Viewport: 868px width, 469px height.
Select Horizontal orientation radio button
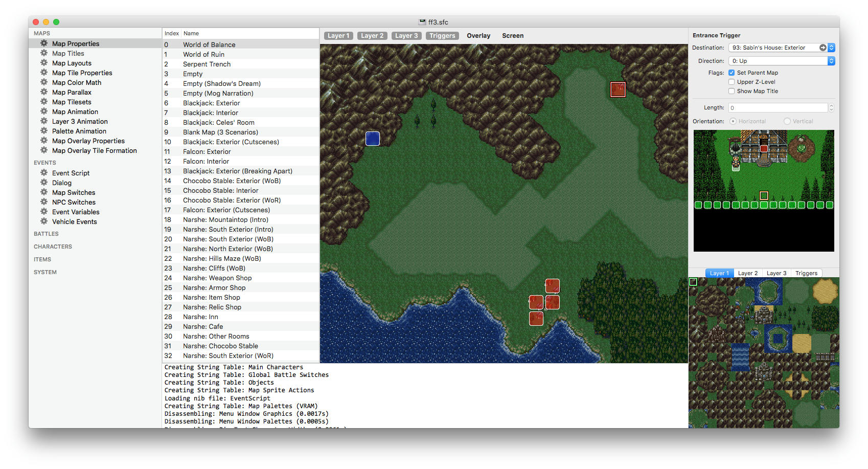pyautogui.click(x=733, y=121)
